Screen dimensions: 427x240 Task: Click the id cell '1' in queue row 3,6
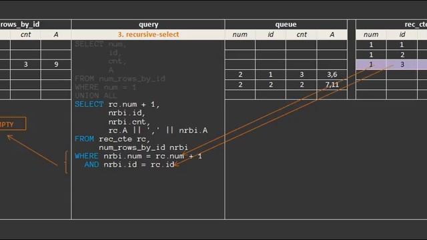click(x=270, y=75)
